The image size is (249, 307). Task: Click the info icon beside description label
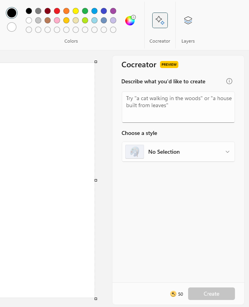click(229, 81)
